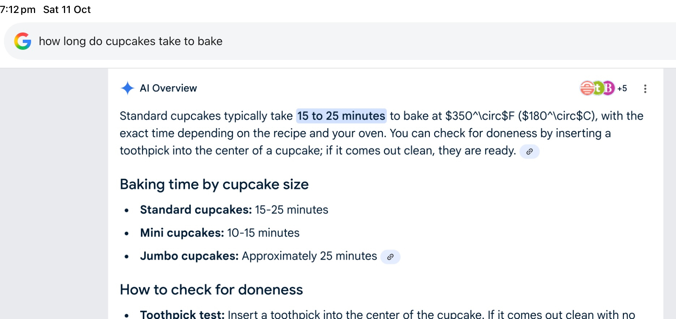Open the magenta "B" source favicon

pos(609,88)
